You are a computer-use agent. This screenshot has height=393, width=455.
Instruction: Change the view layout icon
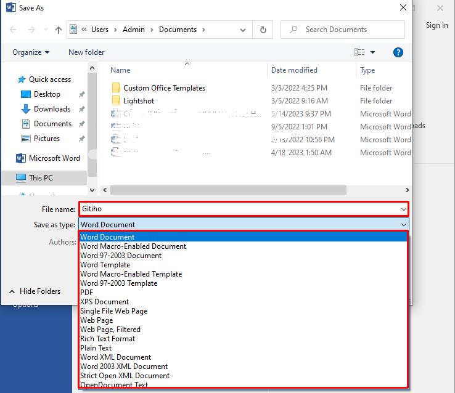point(359,52)
